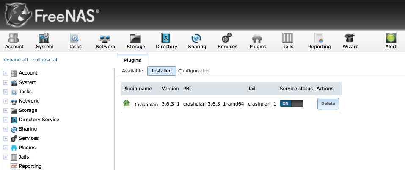Select the version 3.6.3_1 cell

pyautogui.click(x=171, y=104)
